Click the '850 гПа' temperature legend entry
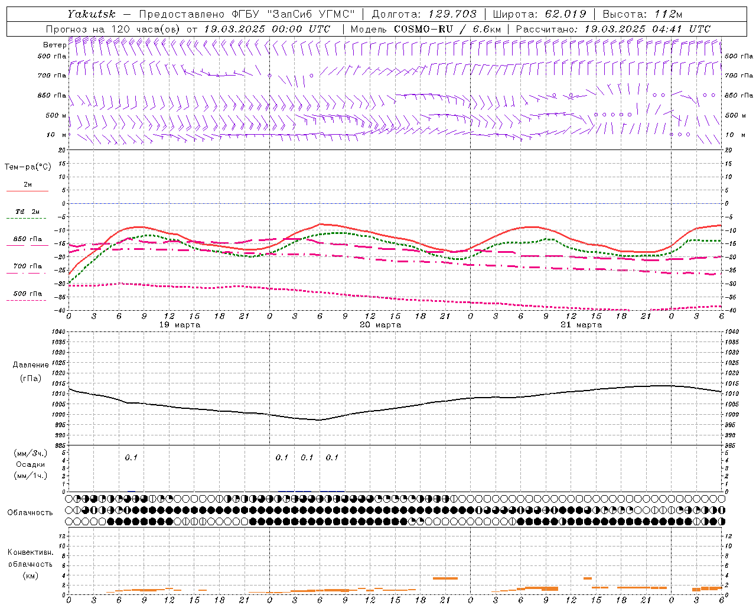The height and width of the screenshot is (605, 756). pyautogui.click(x=28, y=239)
